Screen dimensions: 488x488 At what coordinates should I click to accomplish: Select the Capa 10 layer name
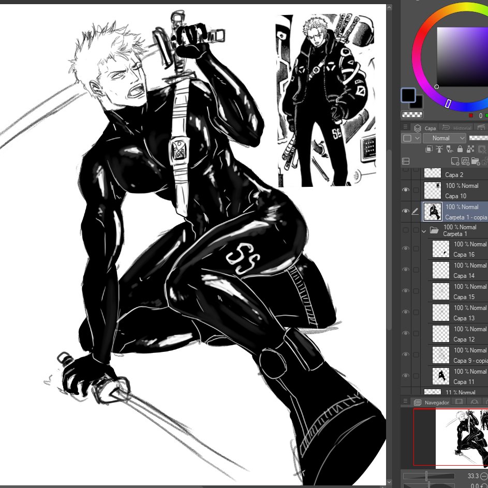tap(455, 196)
